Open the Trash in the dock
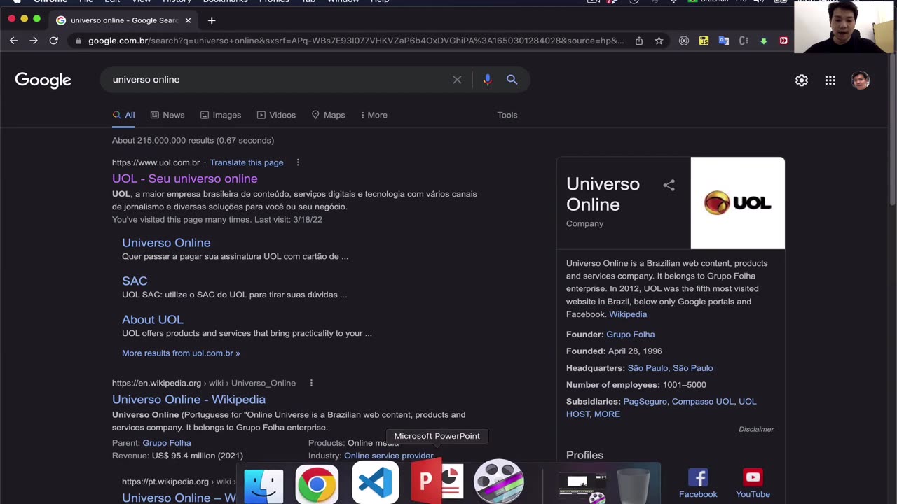897x504 pixels. coord(634,484)
